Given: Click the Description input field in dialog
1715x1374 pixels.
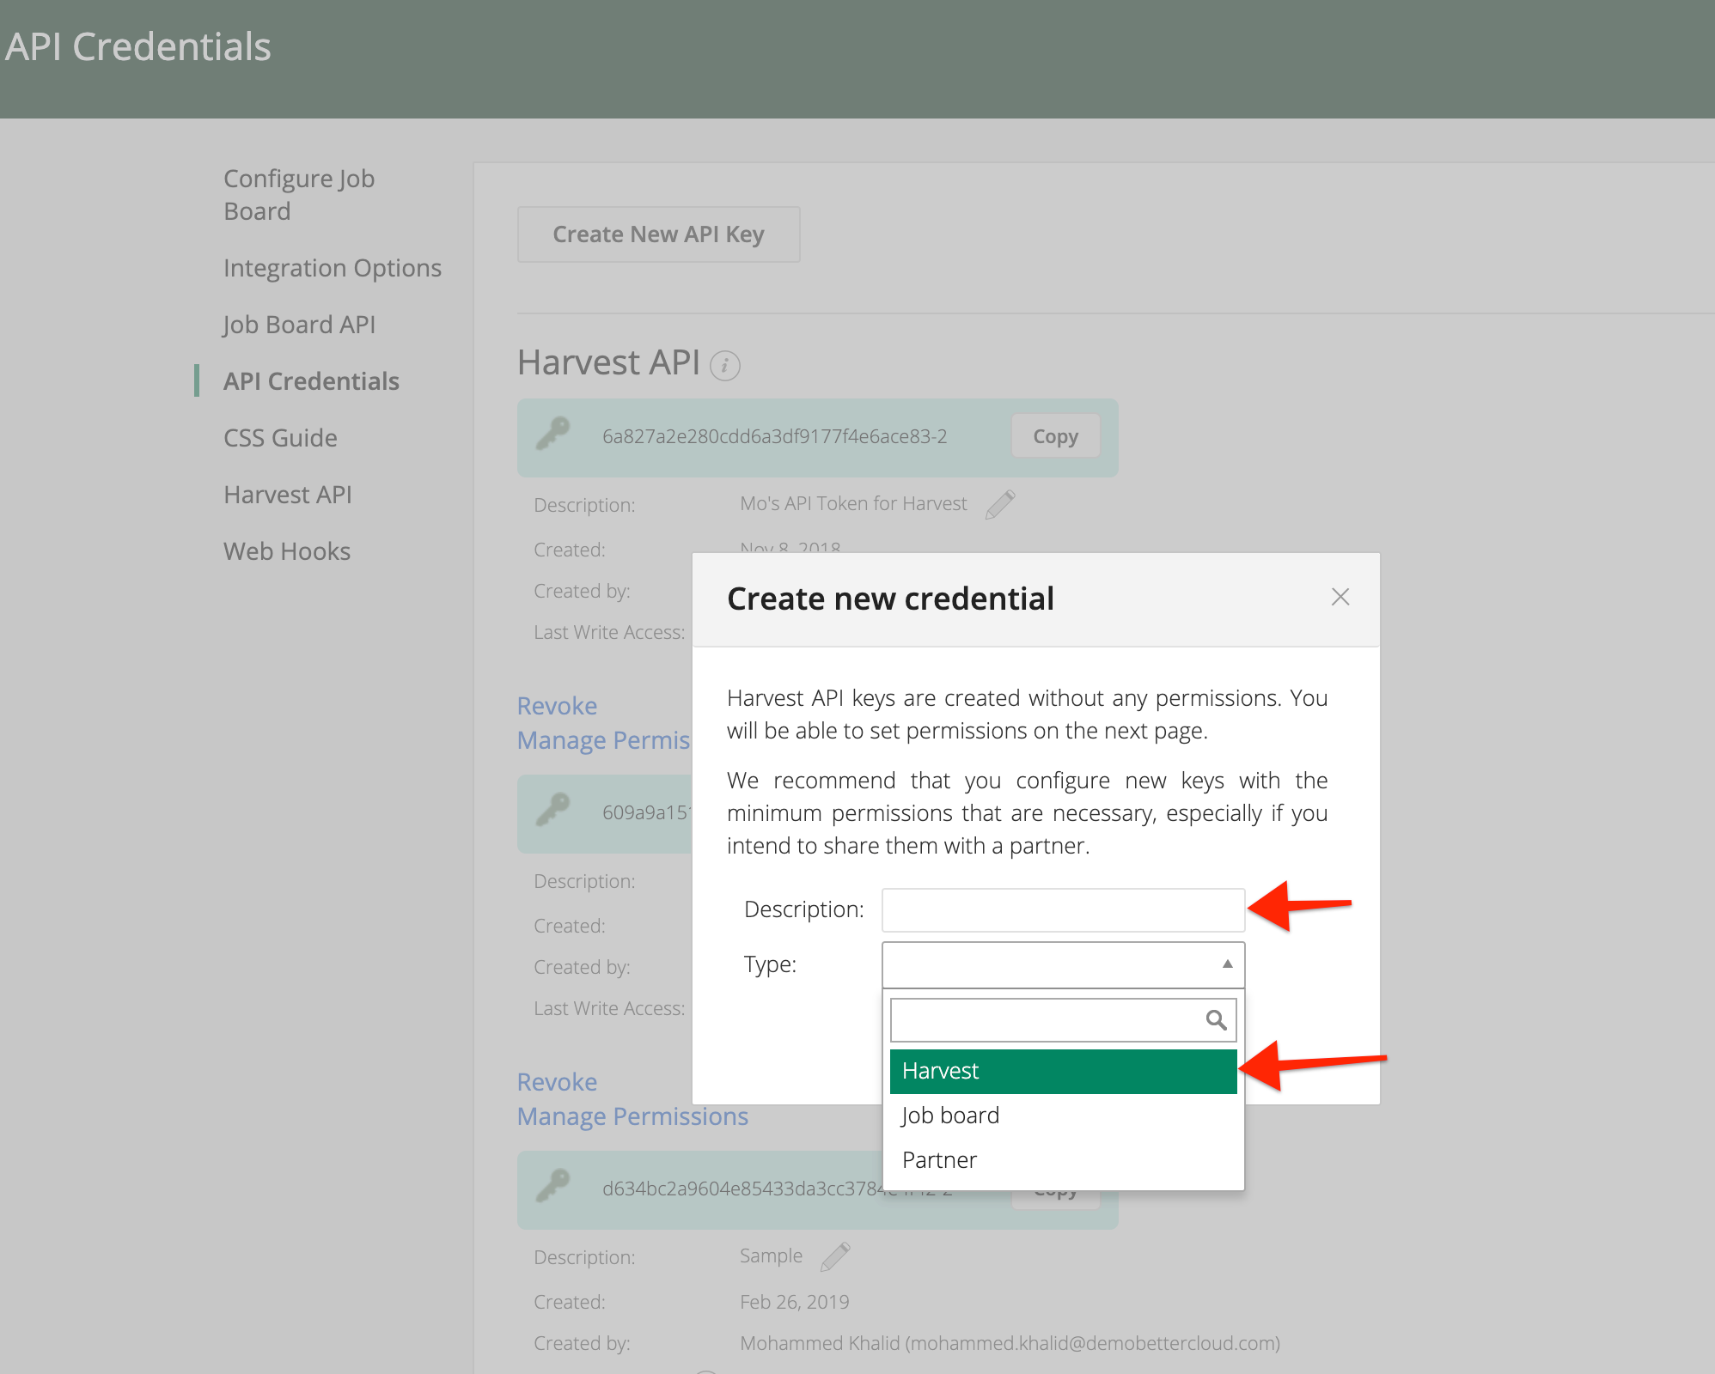Looking at the screenshot, I should pos(1063,909).
